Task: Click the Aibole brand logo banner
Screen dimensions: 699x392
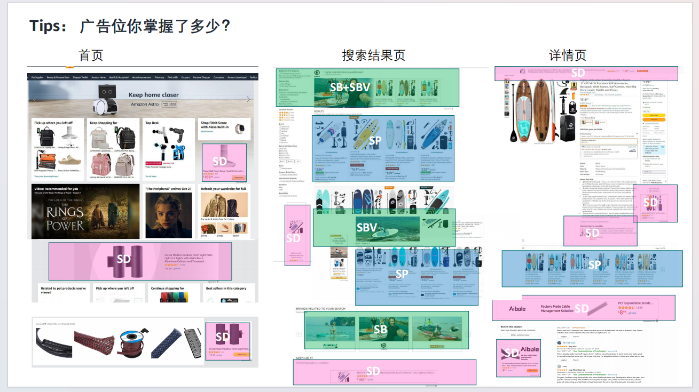Action: point(517,308)
